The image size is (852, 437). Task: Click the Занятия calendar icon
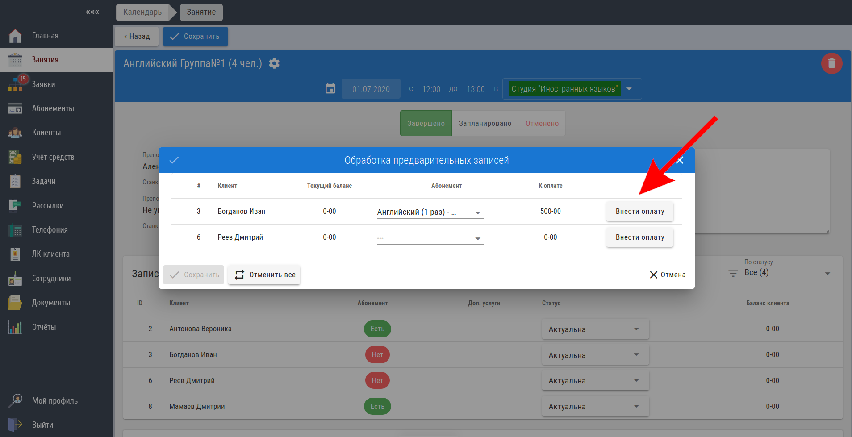15,60
